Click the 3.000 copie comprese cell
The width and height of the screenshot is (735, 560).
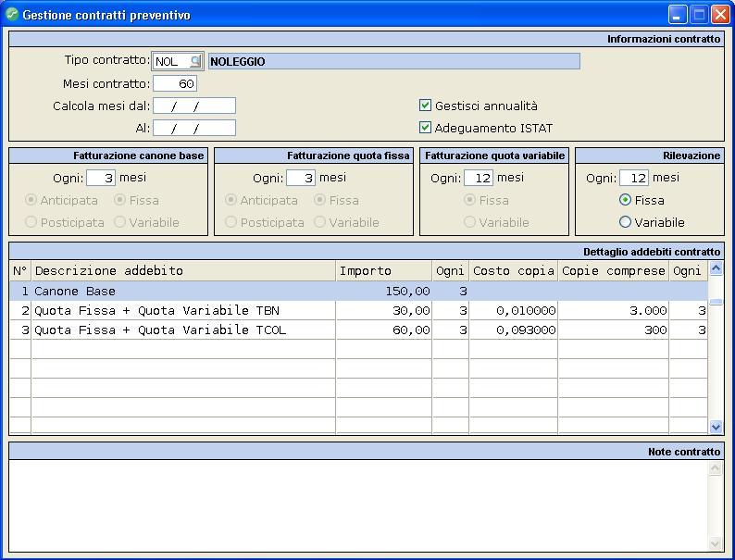pyautogui.click(x=613, y=311)
